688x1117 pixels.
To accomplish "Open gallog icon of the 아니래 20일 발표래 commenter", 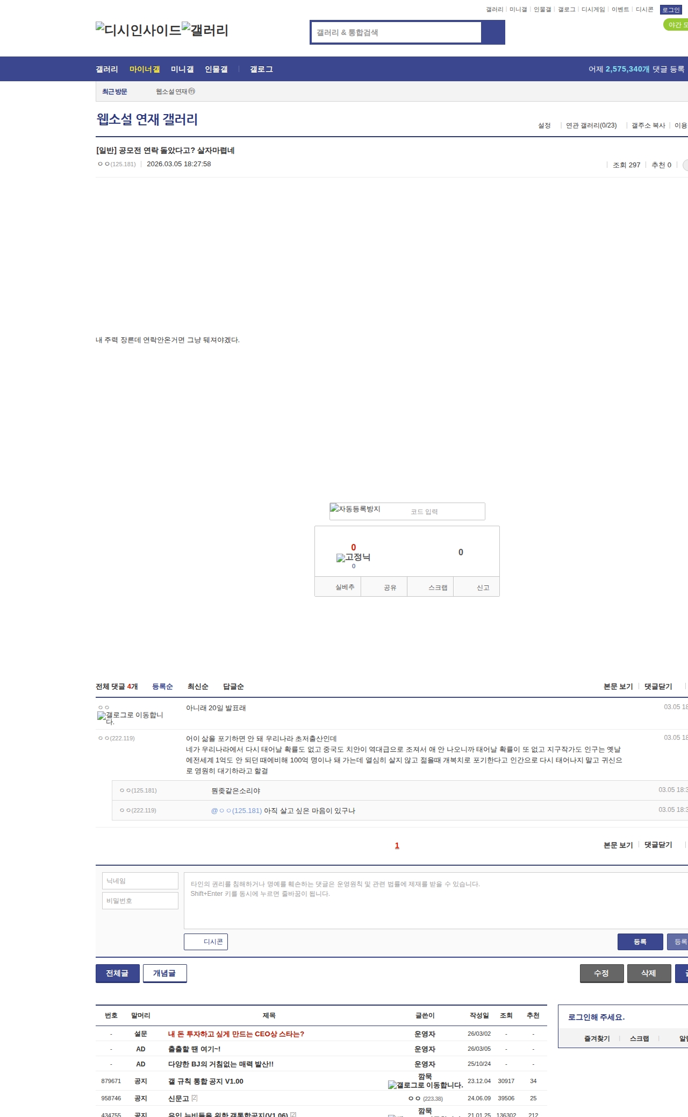I will point(130,718).
